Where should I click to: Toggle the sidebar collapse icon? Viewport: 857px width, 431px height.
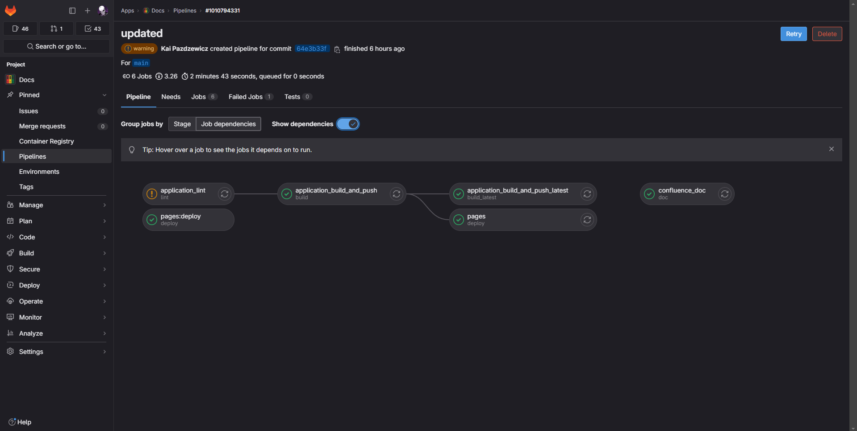coord(72,11)
